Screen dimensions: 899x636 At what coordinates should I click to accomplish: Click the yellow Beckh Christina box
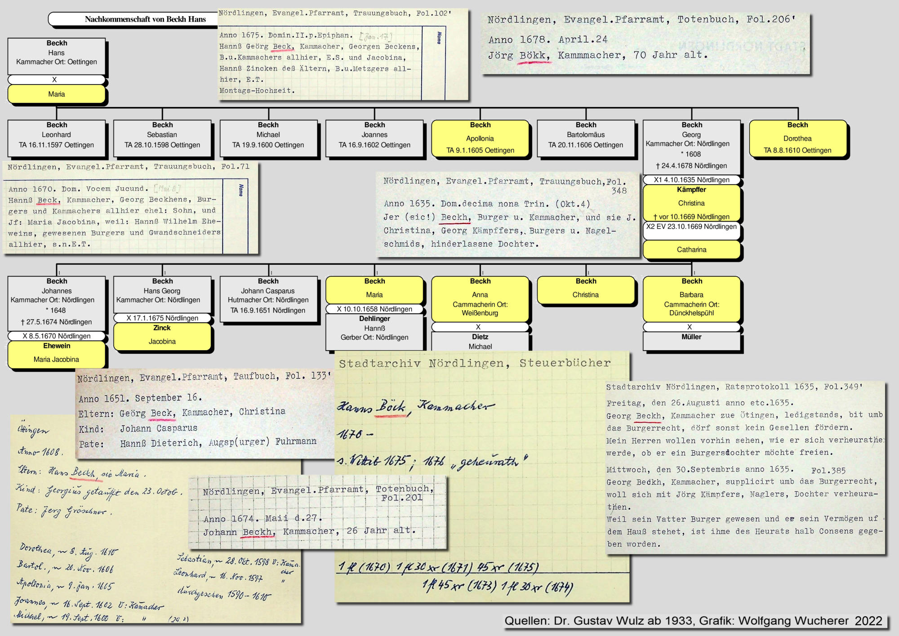pos(586,290)
